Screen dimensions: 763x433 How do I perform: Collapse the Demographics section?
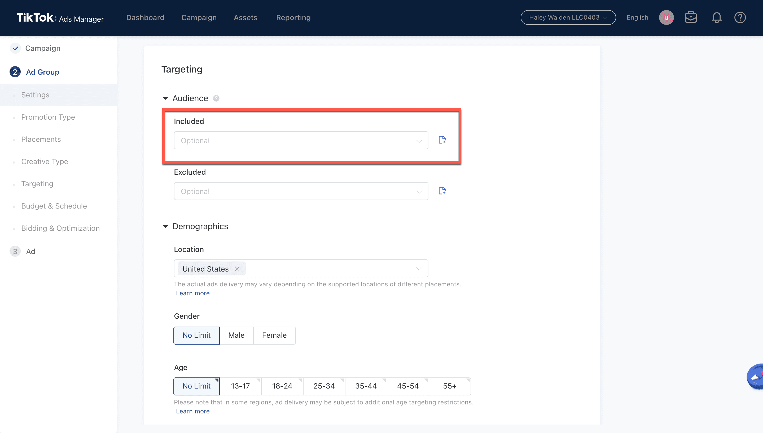(166, 226)
